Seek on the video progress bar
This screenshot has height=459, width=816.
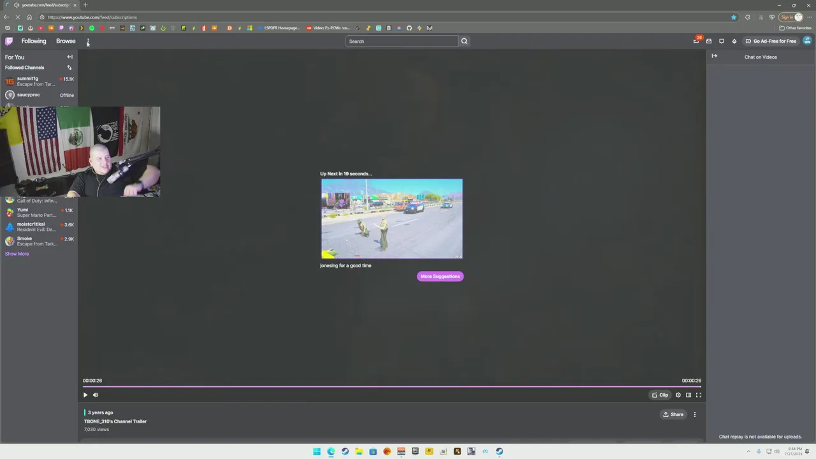click(391, 386)
